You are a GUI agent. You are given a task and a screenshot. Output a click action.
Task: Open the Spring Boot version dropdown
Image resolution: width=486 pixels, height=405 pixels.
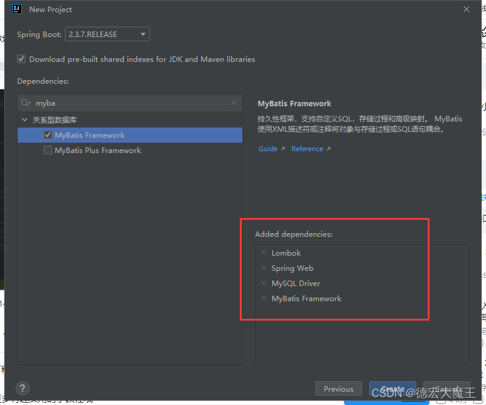[x=108, y=34]
